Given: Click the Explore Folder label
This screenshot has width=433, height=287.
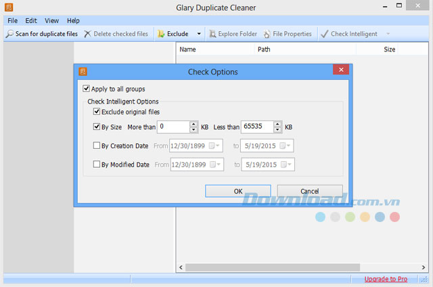Looking at the screenshot, I should click(237, 34).
